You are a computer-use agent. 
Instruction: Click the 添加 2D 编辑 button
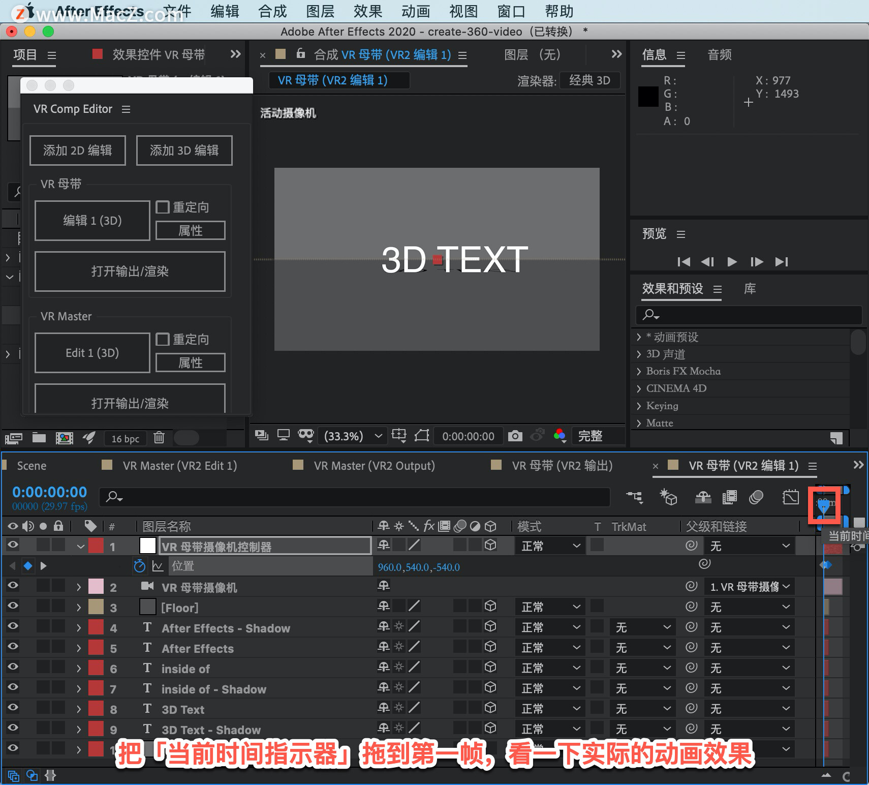point(78,150)
